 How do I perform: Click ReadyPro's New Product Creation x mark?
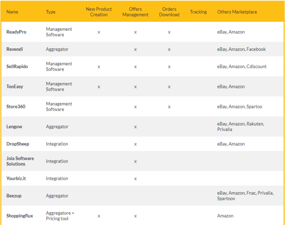(99, 32)
